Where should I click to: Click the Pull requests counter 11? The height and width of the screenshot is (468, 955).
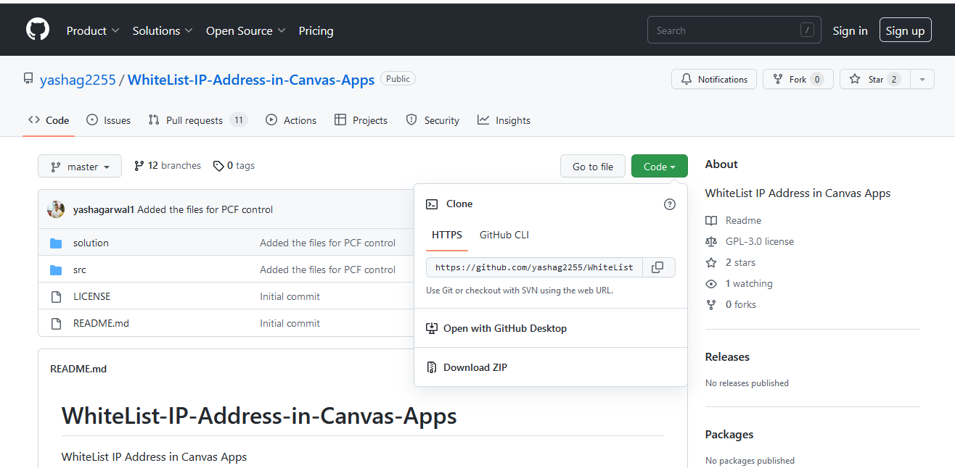[x=239, y=120]
